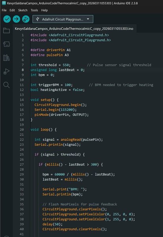Select the KevynSaldanaCampos .ino file tab

74,29
